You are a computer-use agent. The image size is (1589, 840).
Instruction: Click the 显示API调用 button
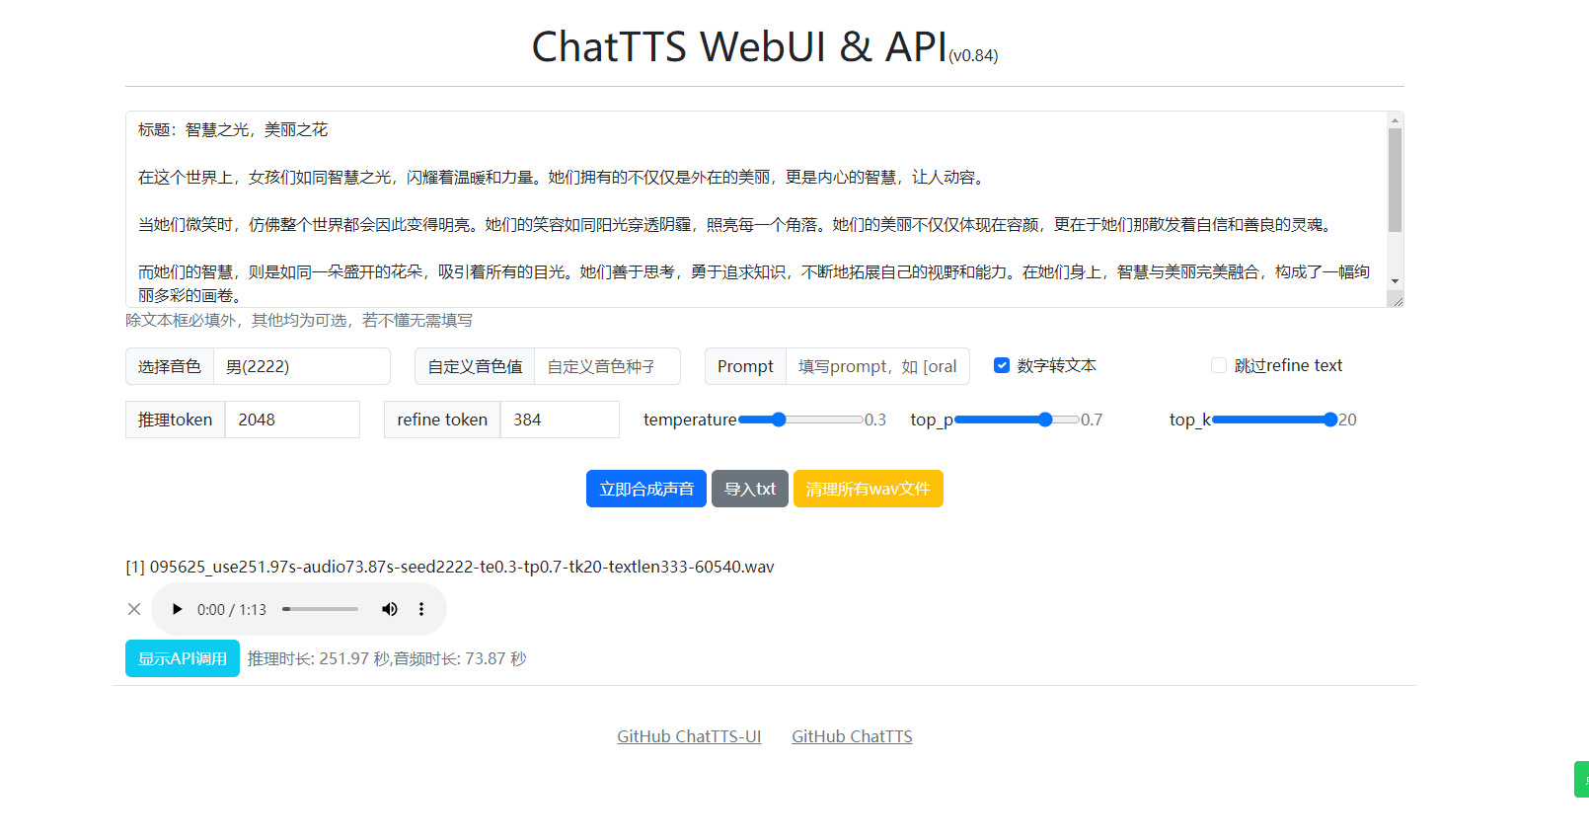pyautogui.click(x=183, y=658)
